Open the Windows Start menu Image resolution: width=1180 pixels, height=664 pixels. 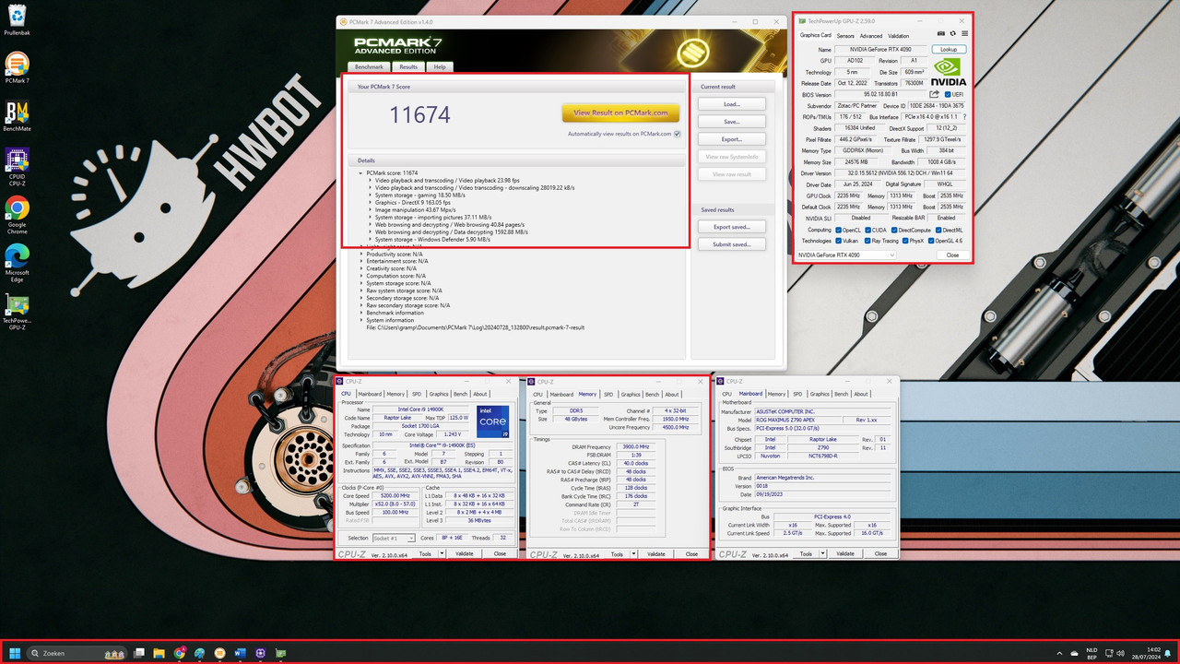click(16, 653)
